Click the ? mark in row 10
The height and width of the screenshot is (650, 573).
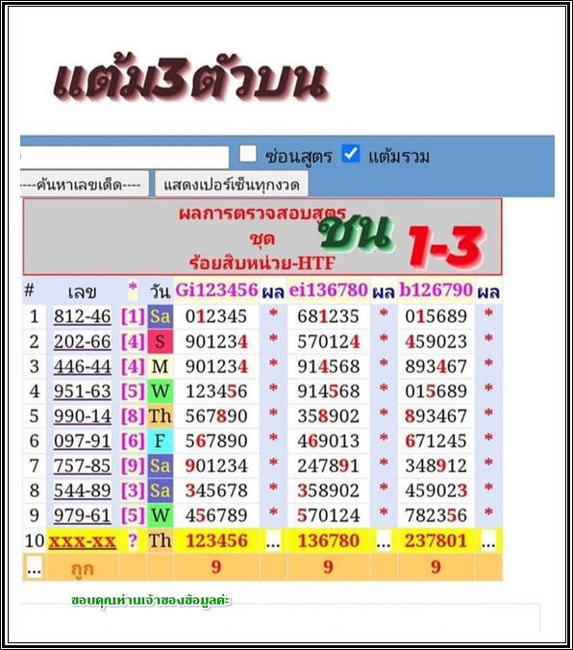[x=133, y=541]
